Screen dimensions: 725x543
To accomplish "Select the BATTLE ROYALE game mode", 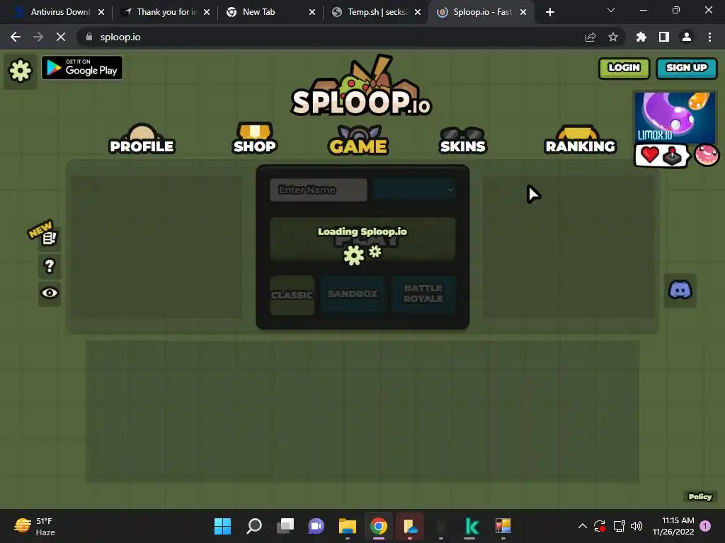I will [423, 294].
